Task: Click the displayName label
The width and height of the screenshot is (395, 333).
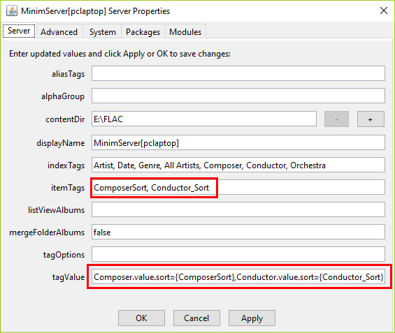Action: click(x=60, y=143)
